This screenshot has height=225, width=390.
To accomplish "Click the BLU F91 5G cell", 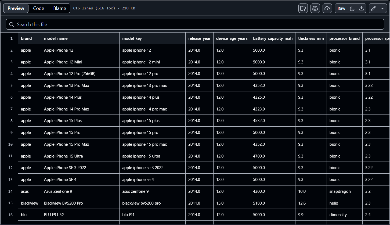I will [80, 215].
